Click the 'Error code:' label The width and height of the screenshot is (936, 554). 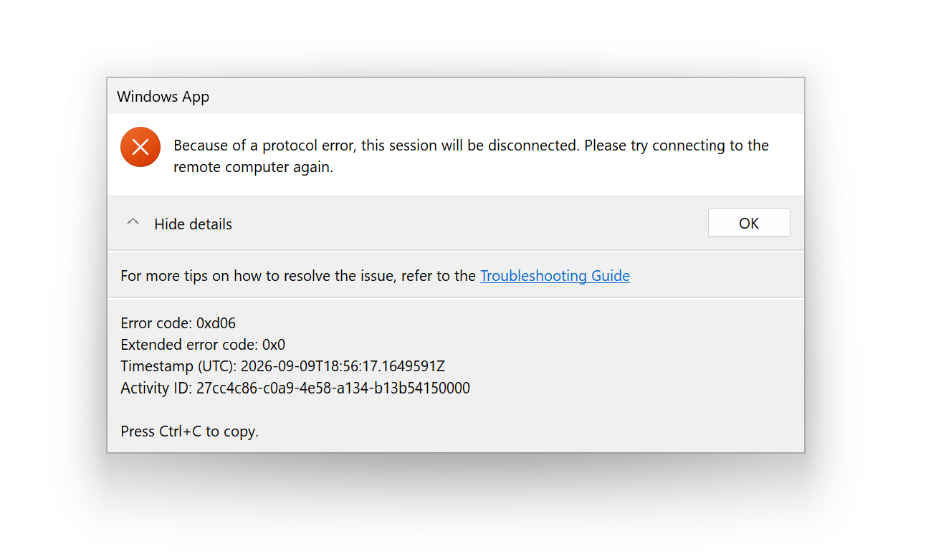click(x=156, y=323)
